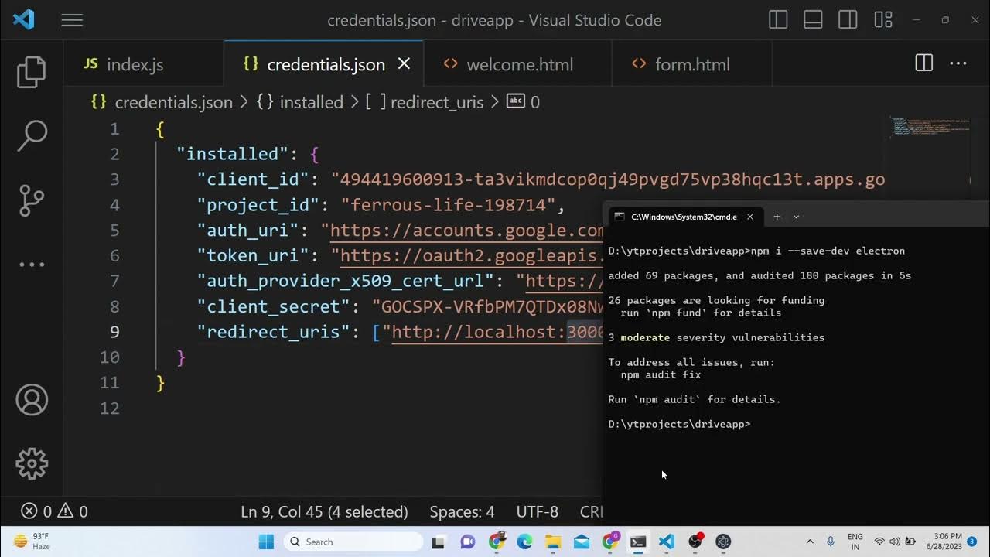
Task: Expand the terminal new tab dropdown arrow
Action: tap(797, 217)
